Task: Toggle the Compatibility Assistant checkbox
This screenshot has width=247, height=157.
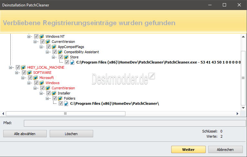Action: (x=55, y=52)
